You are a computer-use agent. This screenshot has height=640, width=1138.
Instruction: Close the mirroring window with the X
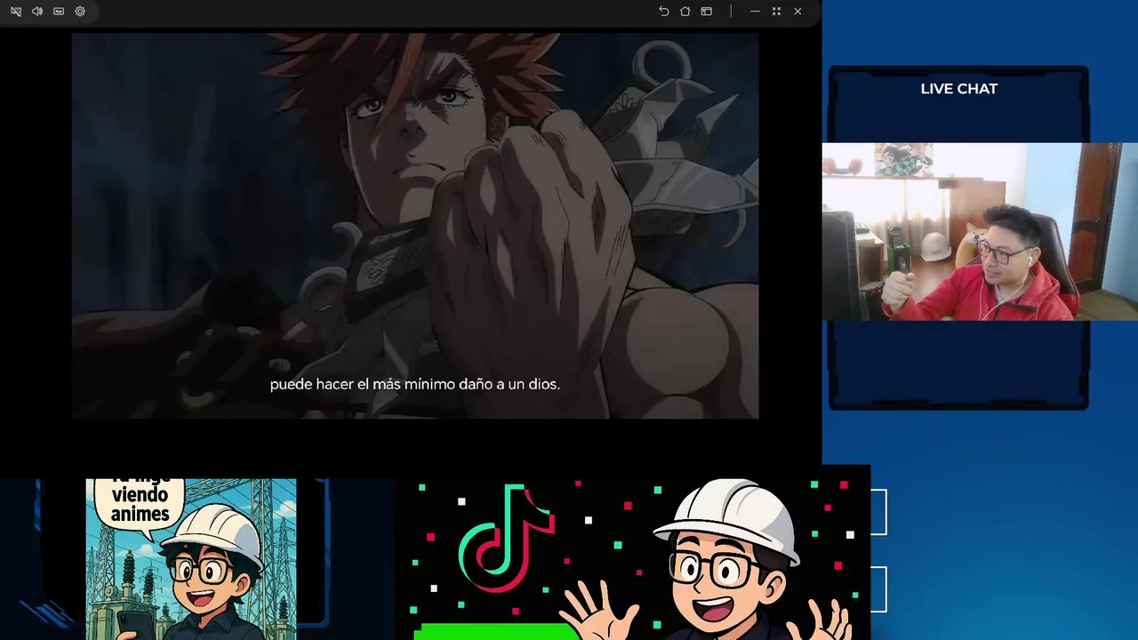pyautogui.click(x=797, y=12)
